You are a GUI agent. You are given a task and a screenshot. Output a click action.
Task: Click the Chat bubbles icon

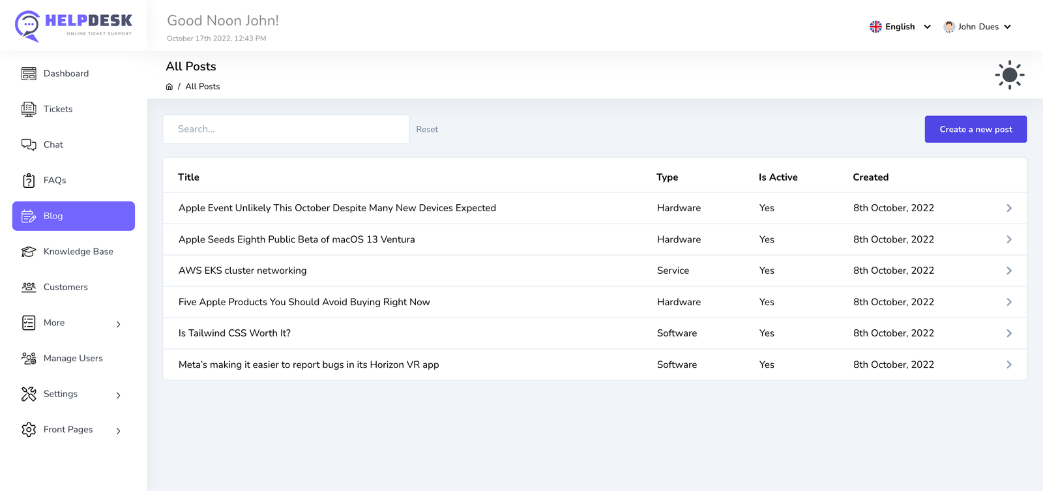pyautogui.click(x=29, y=145)
